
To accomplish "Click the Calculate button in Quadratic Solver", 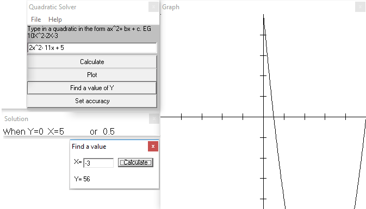I will tap(92, 62).
